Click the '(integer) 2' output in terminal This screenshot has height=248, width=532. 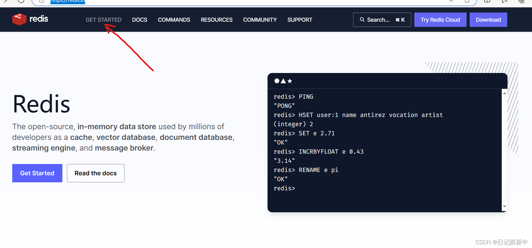point(293,124)
